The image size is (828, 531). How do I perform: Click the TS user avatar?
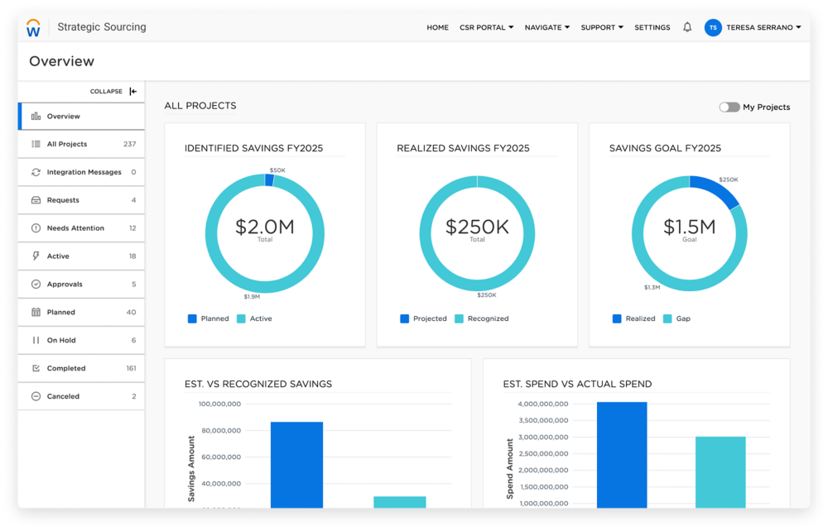712,27
